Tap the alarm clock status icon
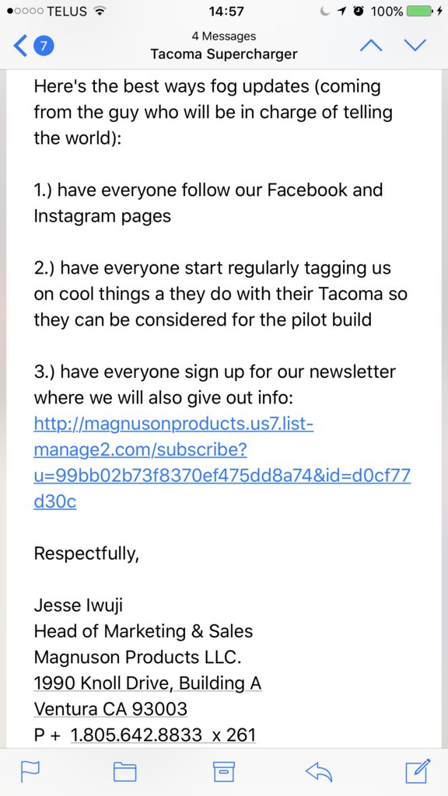This screenshot has width=448, height=796. tap(359, 11)
